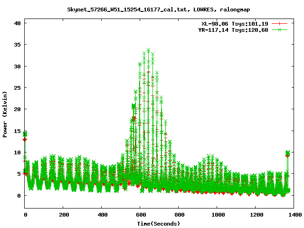
Task: Click x-axis tick label 600
Action: pyautogui.click(x=141, y=215)
